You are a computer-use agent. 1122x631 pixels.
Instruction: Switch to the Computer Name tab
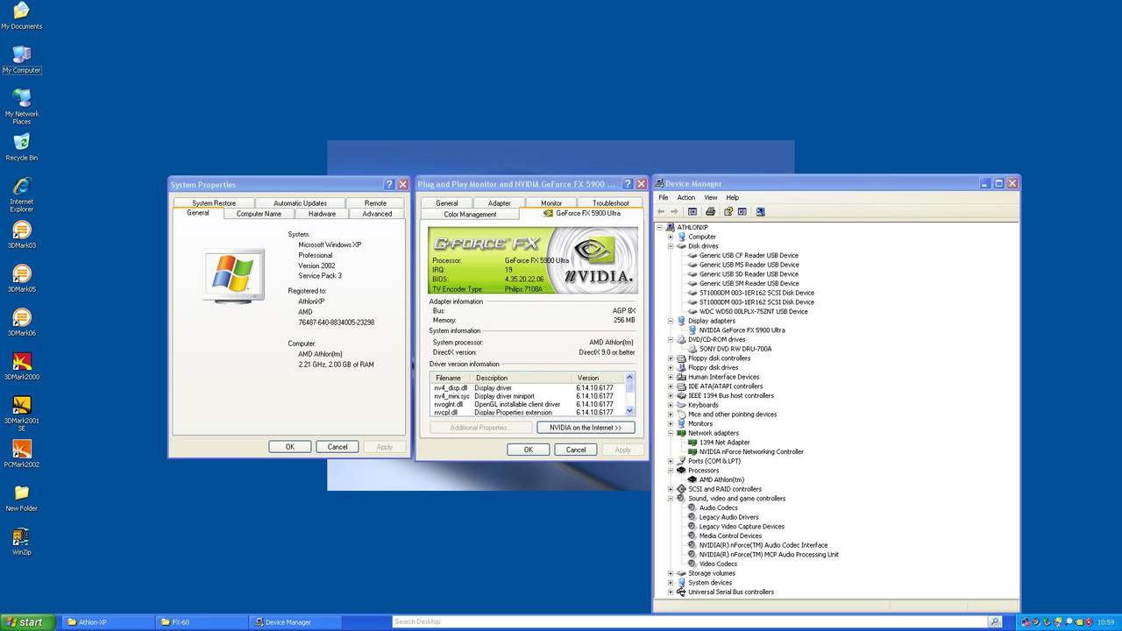[x=259, y=214]
